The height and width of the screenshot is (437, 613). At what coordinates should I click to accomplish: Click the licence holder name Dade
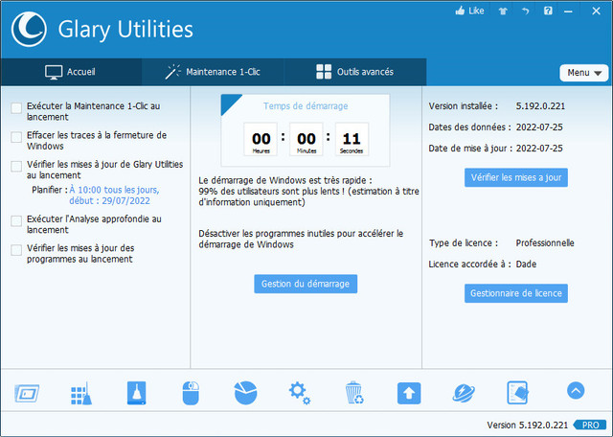pos(526,264)
